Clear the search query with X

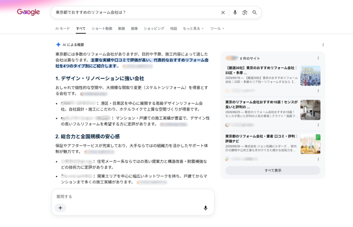[223, 12]
